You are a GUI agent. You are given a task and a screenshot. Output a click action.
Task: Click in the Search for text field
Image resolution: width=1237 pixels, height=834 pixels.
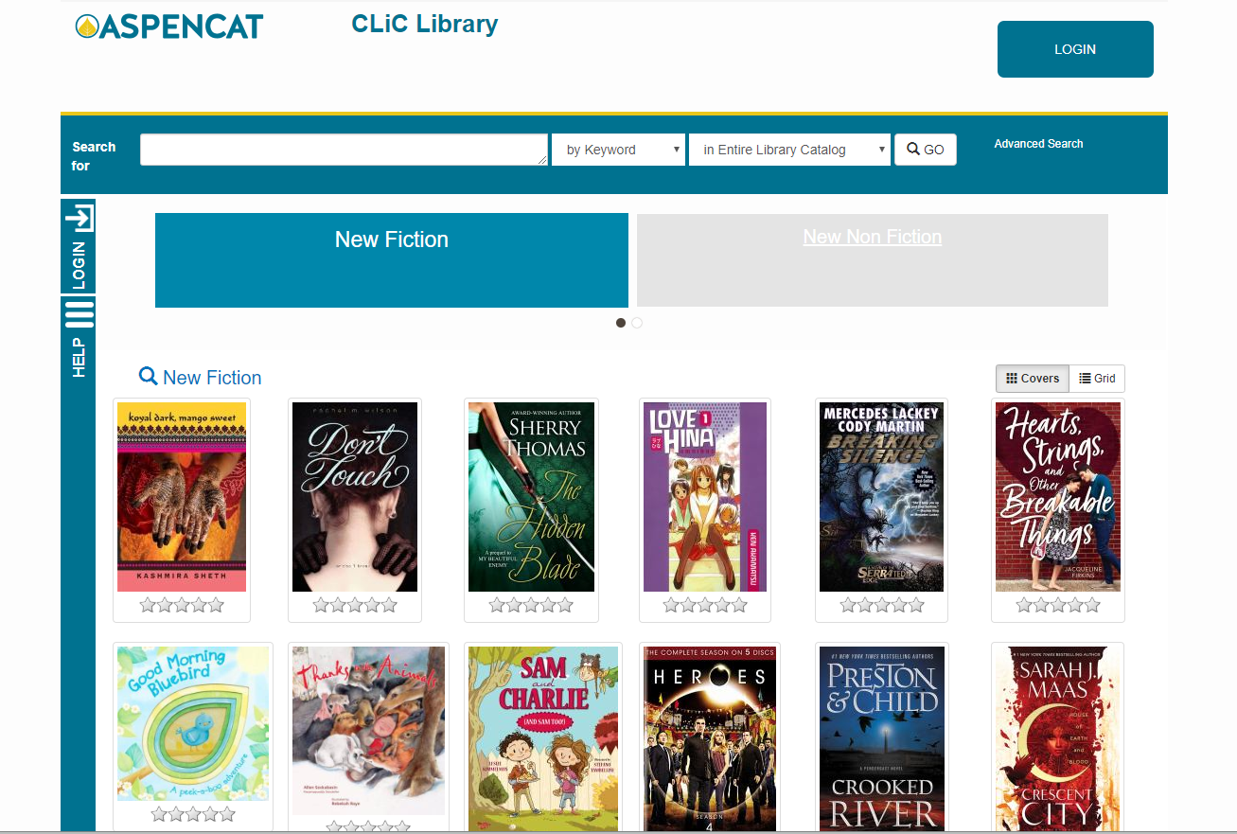[344, 150]
